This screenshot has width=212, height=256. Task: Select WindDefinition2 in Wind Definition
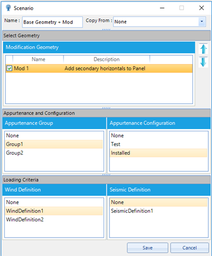pyautogui.click(x=54, y=220)
